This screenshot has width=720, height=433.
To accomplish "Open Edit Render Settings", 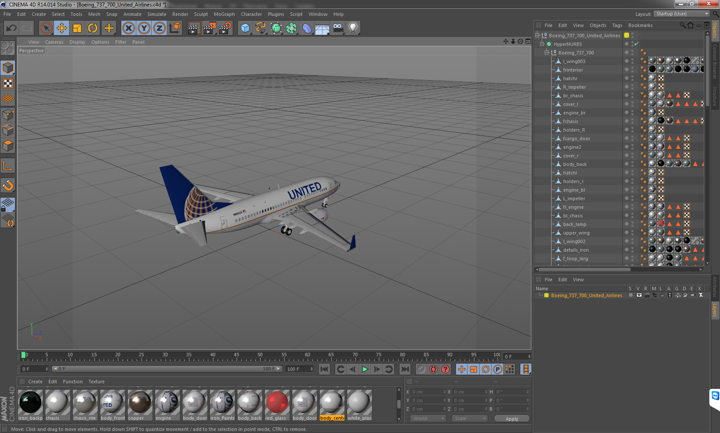I will tap(225, 28).
